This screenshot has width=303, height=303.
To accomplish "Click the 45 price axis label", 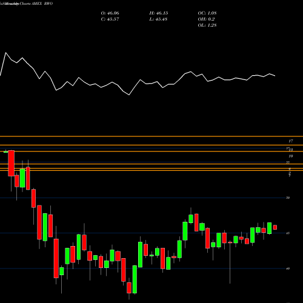I will pos(288,233).
